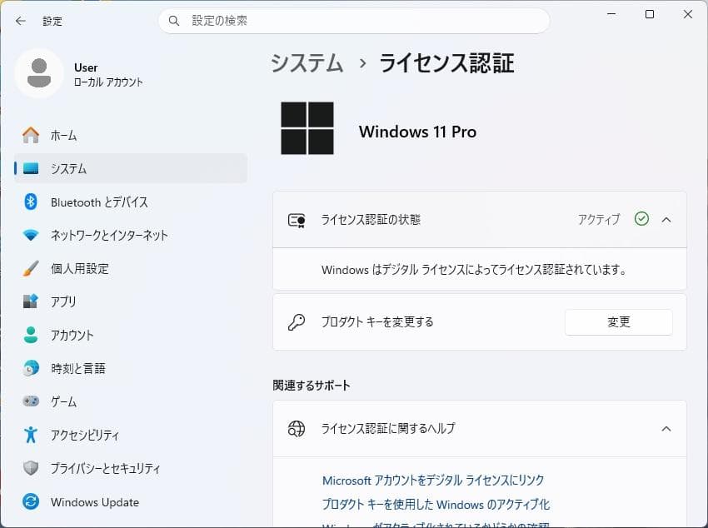
Task: Open ネットワークとインターネット settings
Action: pyautogui.click(x=104, y=235)
